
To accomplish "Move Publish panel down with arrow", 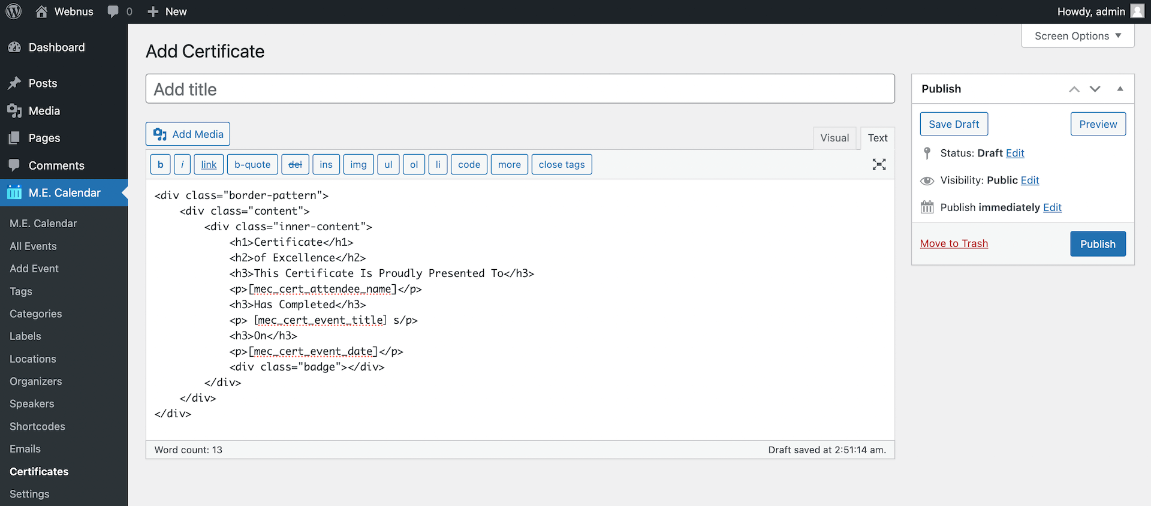I will point(1095,89).
